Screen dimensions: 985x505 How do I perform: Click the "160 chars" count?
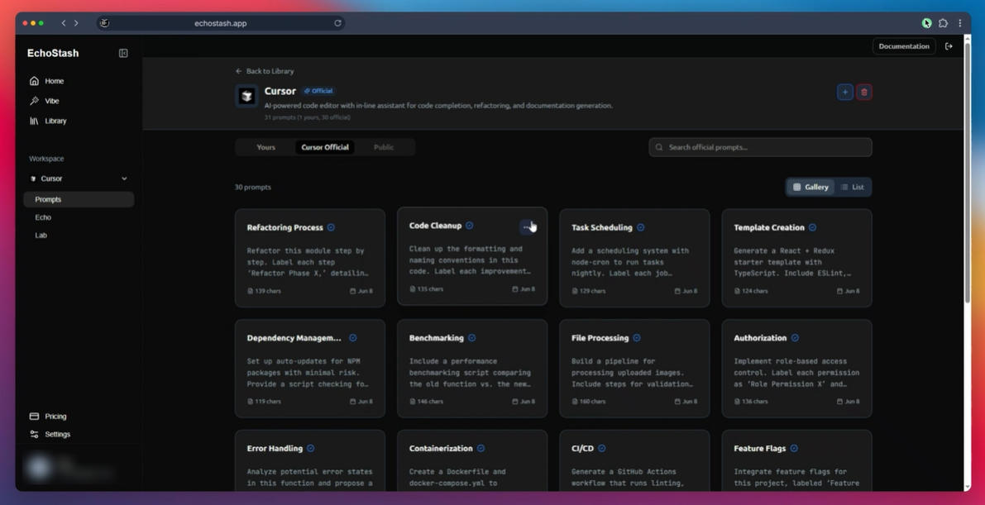(x=589, y=402)
